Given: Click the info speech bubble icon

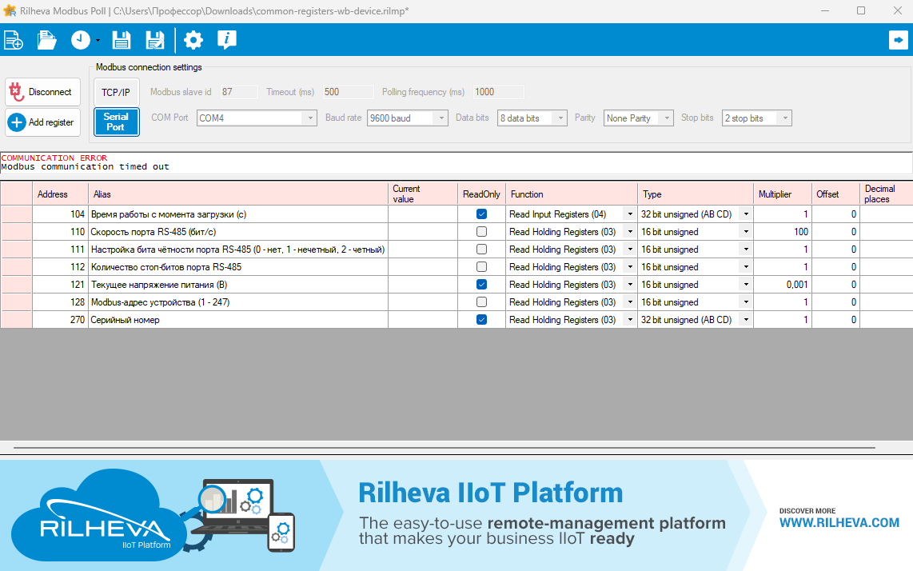Looking at the screenshot, I should tap(227, 40).
